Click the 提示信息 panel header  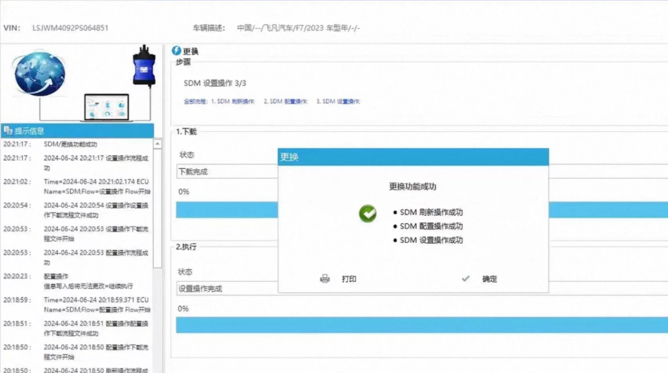click(78, 131)
